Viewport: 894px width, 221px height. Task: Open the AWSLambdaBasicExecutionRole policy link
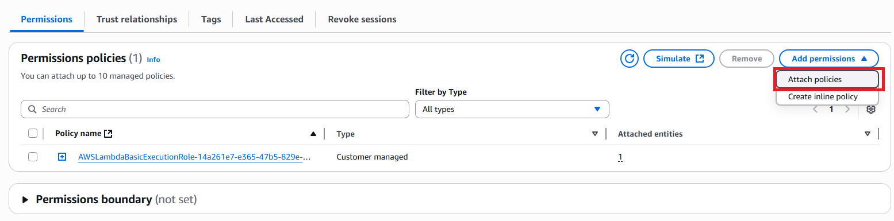[194, 157]
